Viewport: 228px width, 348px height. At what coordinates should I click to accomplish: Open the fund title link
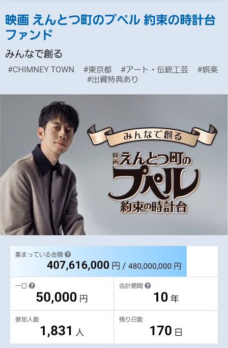tap(110, 27)
